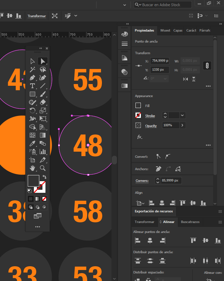Open Exportación de recursos panel menu
This screenshot has width=224, height=281.
tap(220, 212)
